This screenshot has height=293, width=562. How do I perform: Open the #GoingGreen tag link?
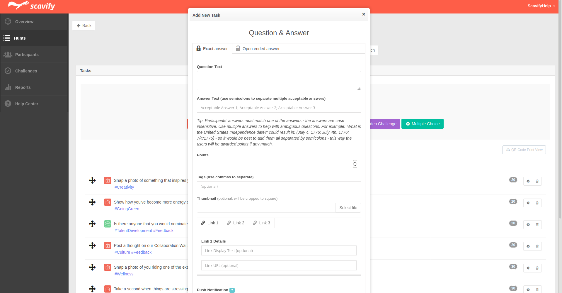tap(127, 209)
